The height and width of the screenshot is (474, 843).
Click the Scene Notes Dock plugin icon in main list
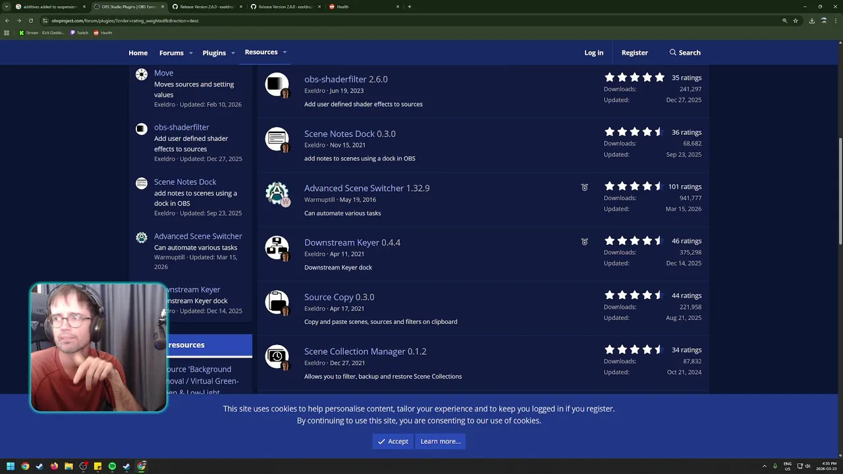(277, 138)
